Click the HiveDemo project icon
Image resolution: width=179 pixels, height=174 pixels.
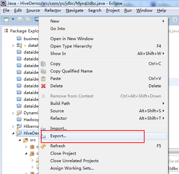(19, 133)
